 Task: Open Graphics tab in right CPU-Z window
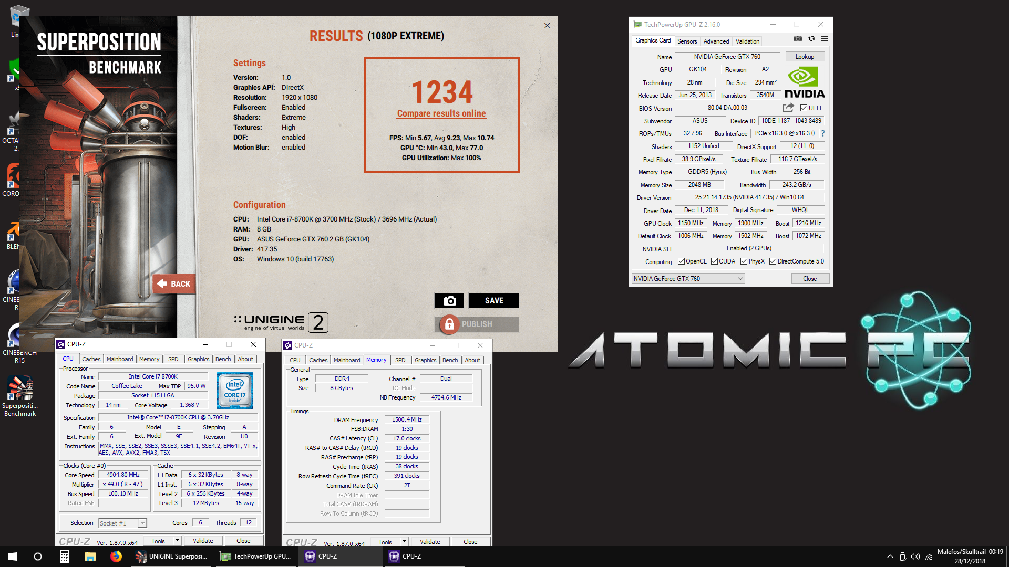[425, 360]
